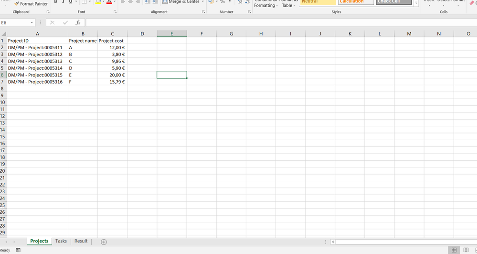Apply the Calculation cell style
Screen dimensions: 477x254
click(x=356, y=1)
